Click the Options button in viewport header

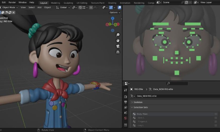point(115,13)
